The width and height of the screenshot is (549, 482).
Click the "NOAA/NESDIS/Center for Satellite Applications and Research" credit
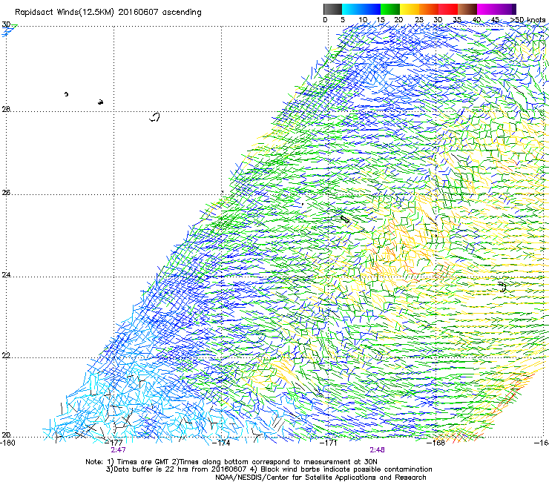tap(320, 478)
